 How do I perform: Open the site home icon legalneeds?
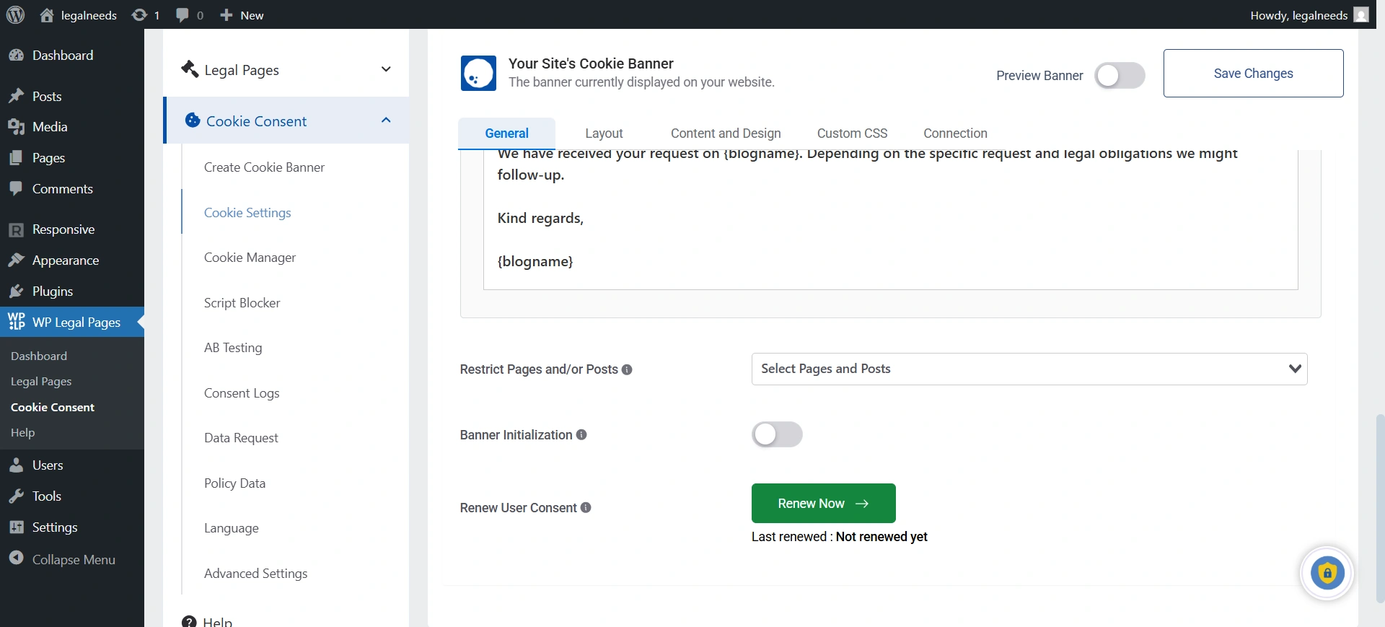pyautogui.click(x=48, y=15)
